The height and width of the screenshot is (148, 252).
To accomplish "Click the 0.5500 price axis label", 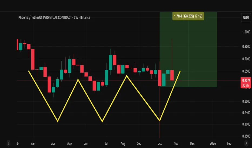I will [246, 71].
